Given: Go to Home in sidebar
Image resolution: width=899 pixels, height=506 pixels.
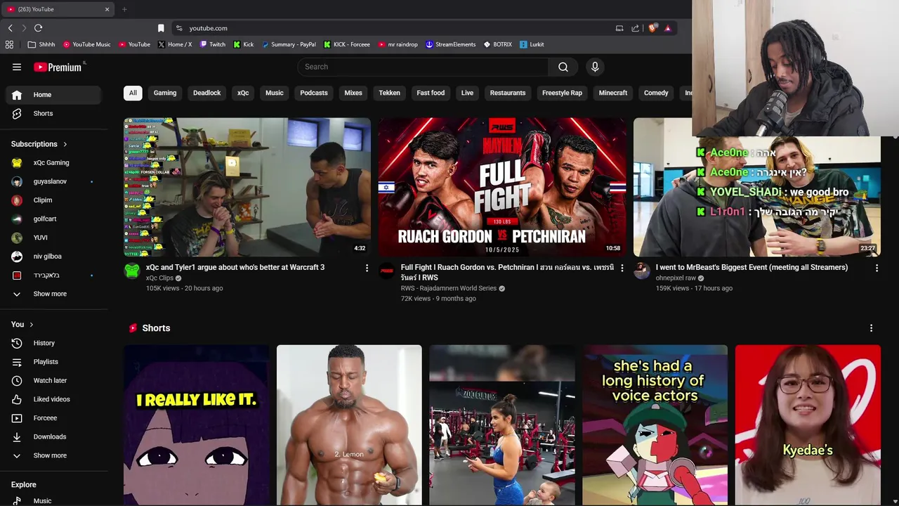Looking at the screenshot, I should [53, 95].
